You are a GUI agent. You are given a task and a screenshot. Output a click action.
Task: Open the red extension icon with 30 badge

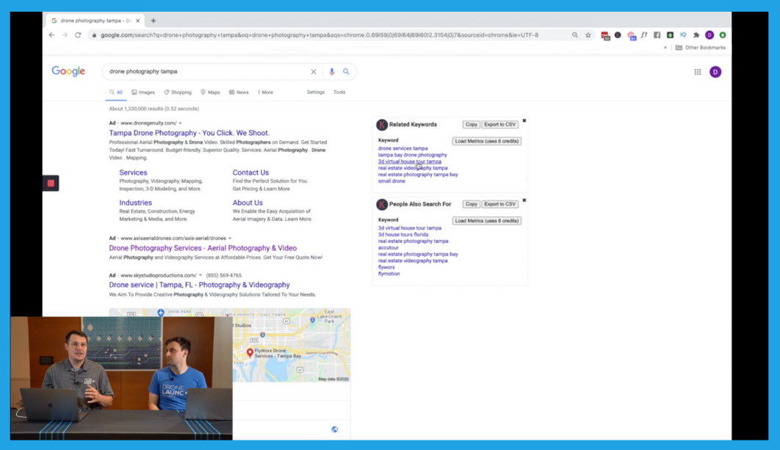coord(605,35)
